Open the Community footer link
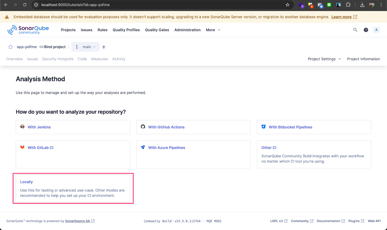The height and width of the screenshot is (230, 387). click(302, 221)
